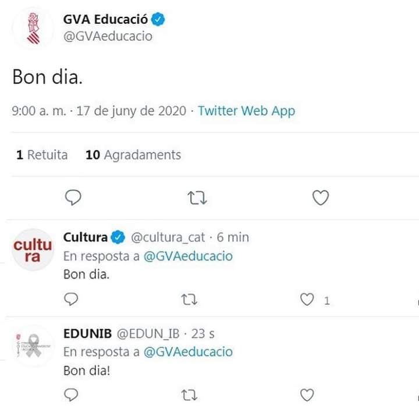Like the Cultura reply with 1 like
This screenshot has width=419, height=419.
[x=307, y=300]
